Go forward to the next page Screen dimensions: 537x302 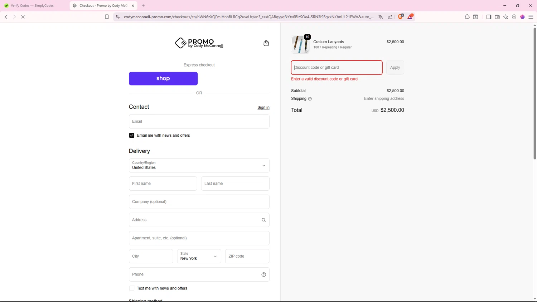click(x=14, y=17)
